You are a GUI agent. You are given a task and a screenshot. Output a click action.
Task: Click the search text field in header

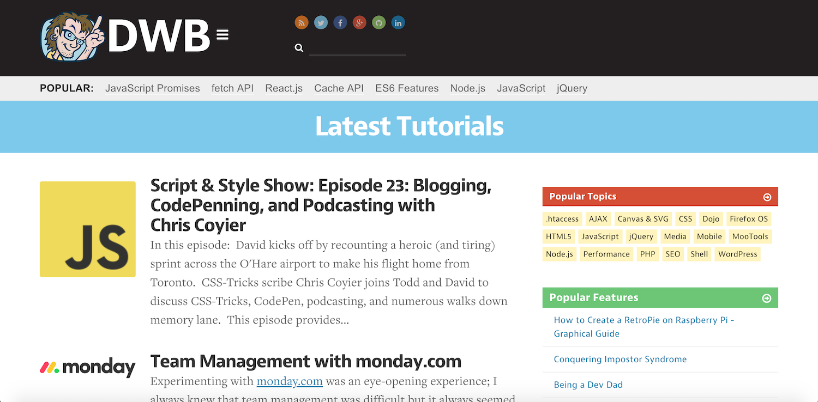[358, 48]
